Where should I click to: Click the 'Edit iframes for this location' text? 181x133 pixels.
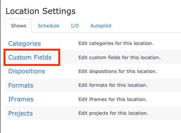coord(113,99)
